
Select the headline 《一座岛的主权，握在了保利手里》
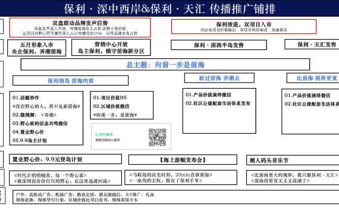[x=165, y=180]
